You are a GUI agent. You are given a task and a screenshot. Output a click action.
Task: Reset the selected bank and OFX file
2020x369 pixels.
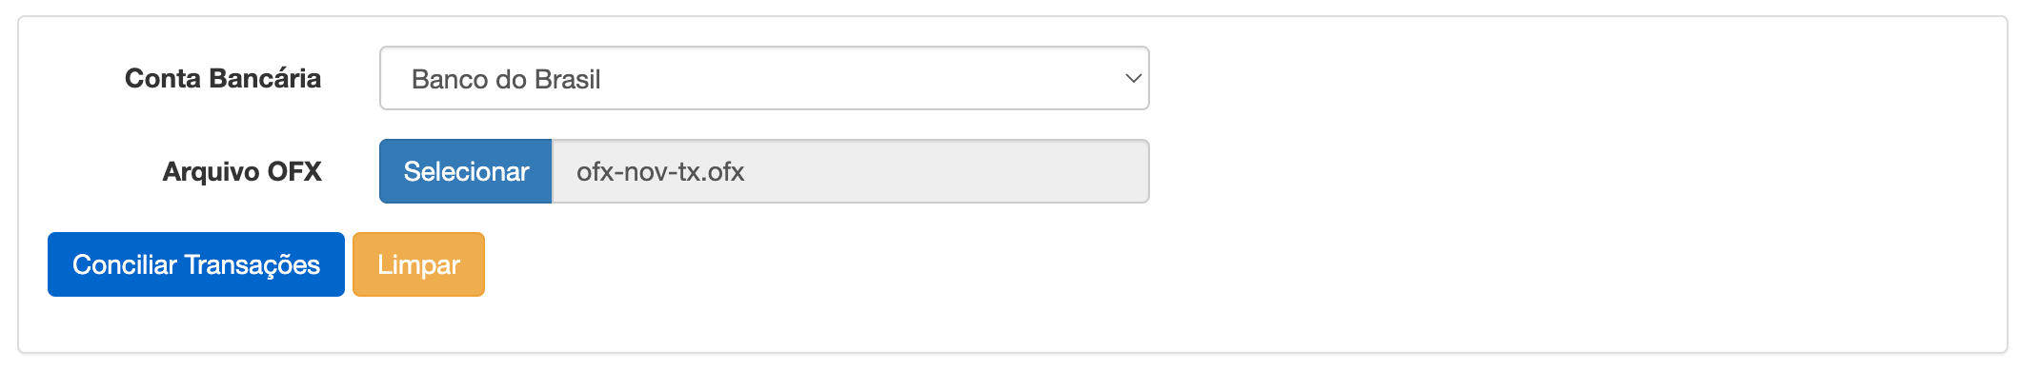(x=418, y=264)
